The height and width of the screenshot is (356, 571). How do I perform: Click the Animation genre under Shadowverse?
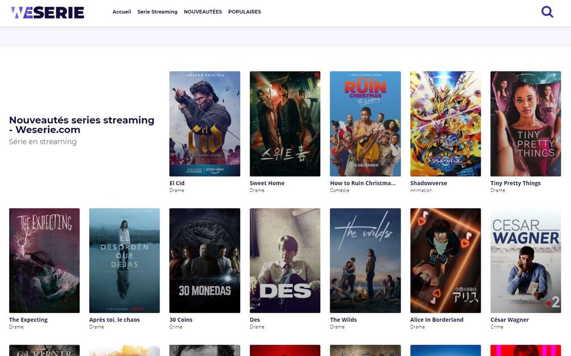[421, 190]
